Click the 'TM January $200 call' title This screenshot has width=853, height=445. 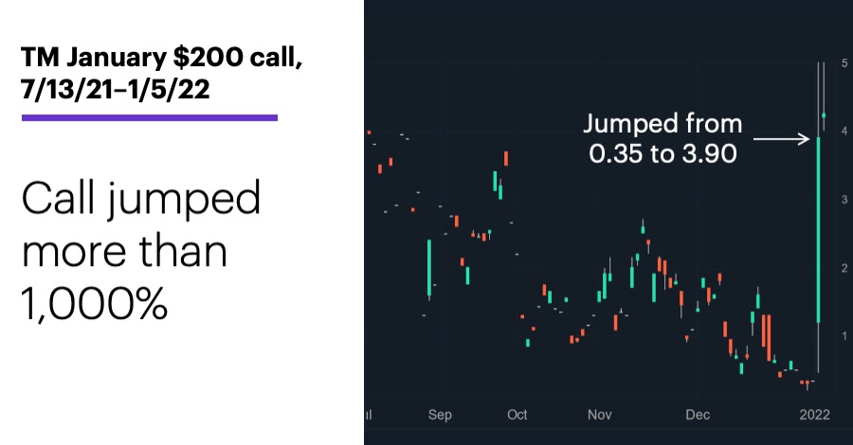161,57
